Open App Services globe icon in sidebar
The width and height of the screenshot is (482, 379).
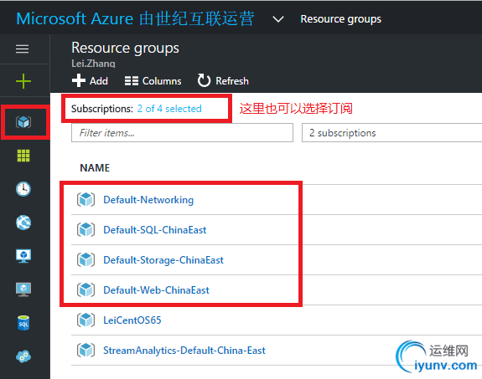[x=23, y=223]
